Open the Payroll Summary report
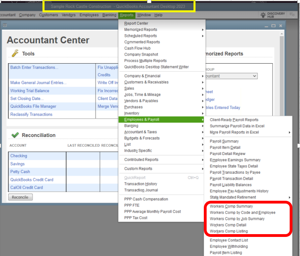The height and width of the screenshot is (256, 300). (224, 141)
